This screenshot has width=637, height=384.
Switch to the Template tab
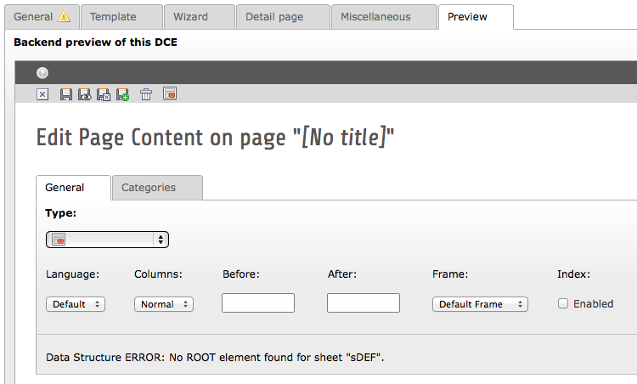[121, 17]
